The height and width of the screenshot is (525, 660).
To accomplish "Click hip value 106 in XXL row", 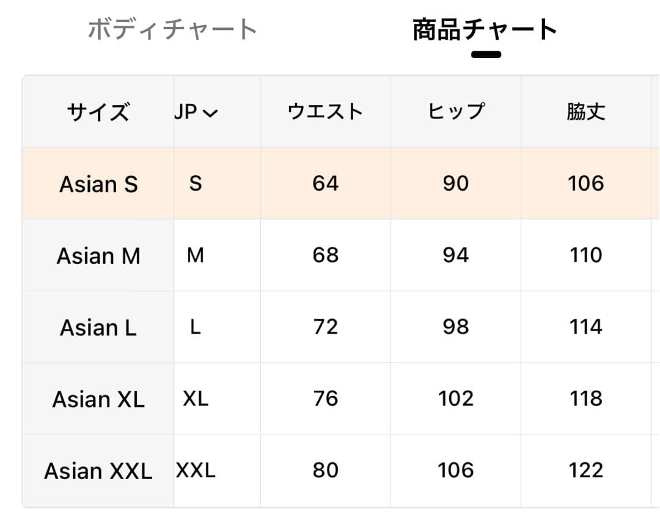I will [x=456, y=470].
